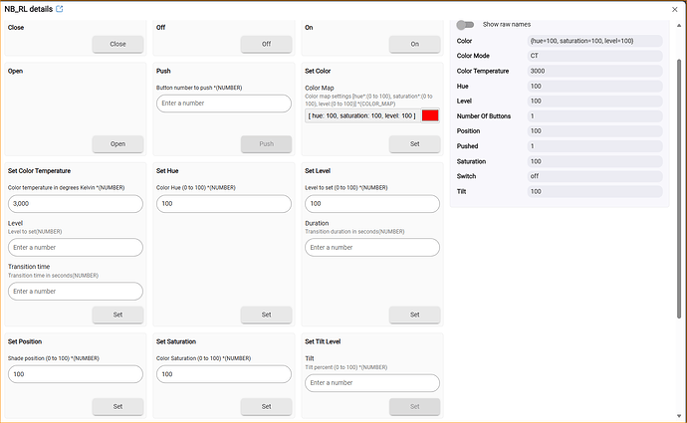Click the Level field in Set Color Temperature
The height and width of the screenshot is (423, 687).
75,247
